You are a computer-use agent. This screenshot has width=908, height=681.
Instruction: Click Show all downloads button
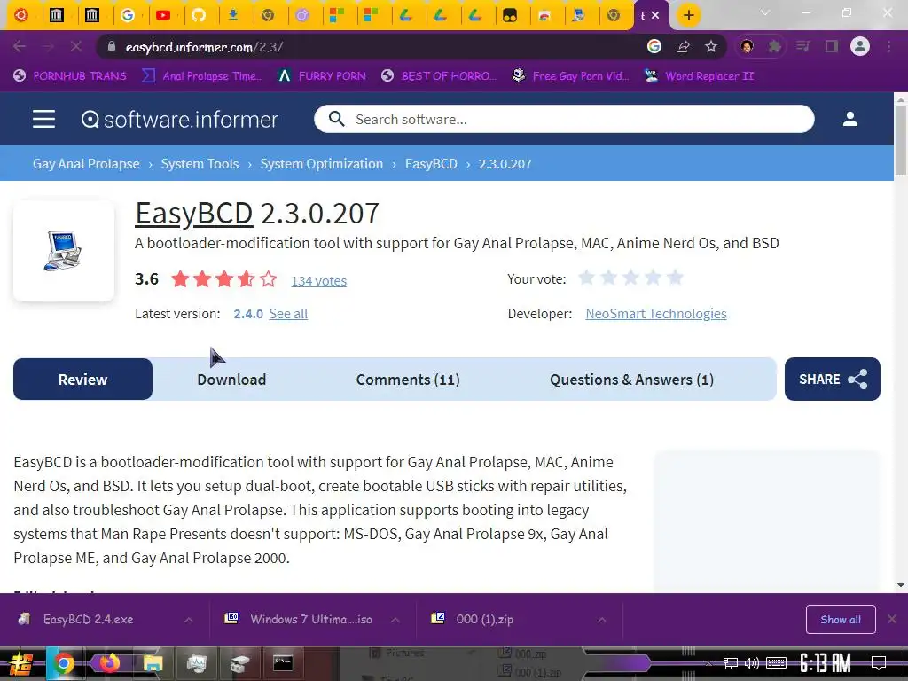click(841, 620)
